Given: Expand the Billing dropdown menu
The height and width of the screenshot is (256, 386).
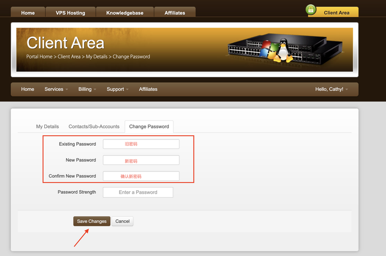Looking at the screenshot, I should pos(87,89).
